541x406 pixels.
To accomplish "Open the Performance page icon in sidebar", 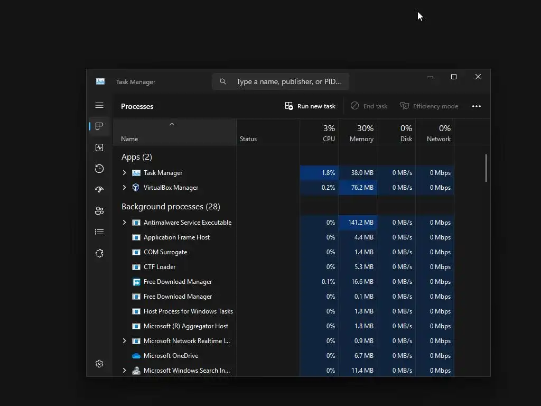I will 99,148.
